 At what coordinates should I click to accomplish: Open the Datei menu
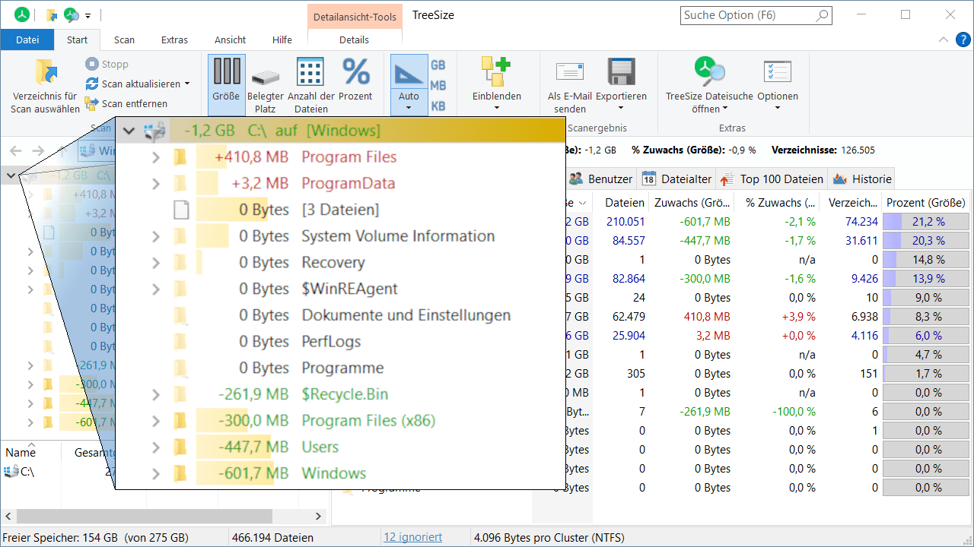tap(27, 40)
